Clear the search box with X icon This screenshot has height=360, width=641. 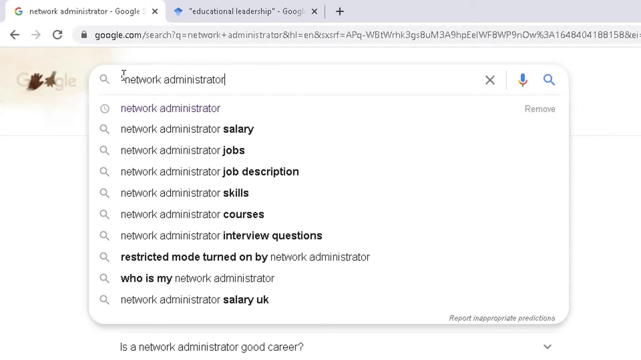[490, 80]
